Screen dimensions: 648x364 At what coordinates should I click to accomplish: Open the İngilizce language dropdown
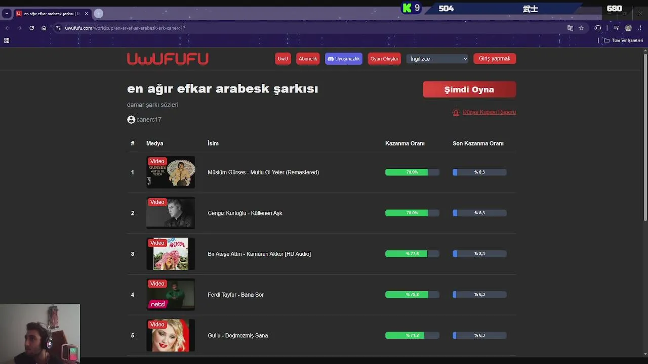tap(438, 59)
